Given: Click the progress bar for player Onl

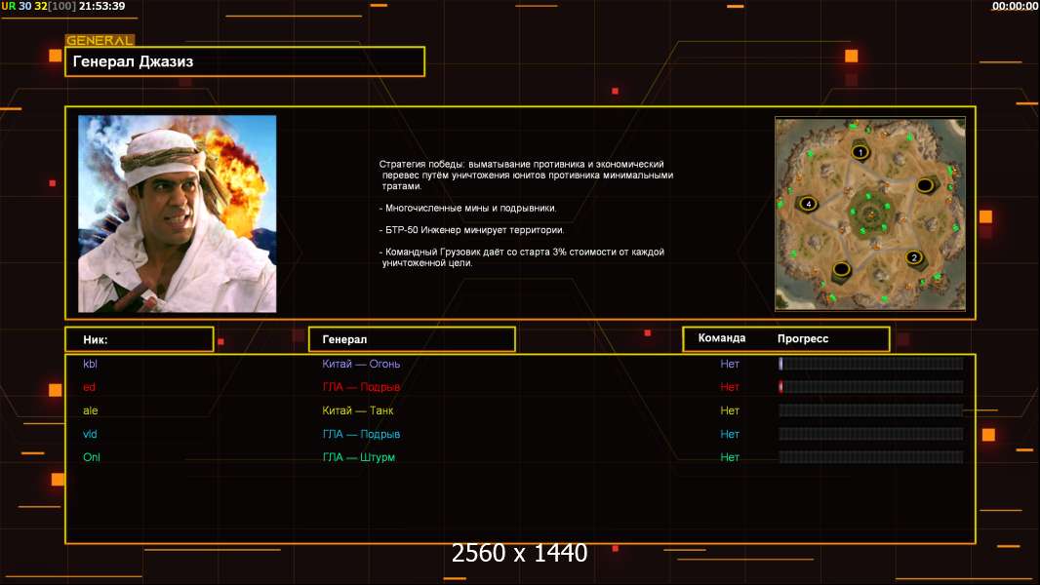Looking at the screenshot, I should click(x=870, y=457).
